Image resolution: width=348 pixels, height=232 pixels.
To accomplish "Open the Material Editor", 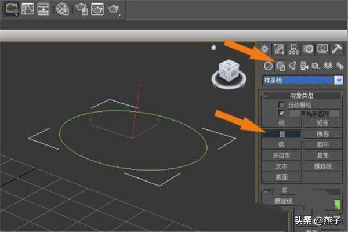I will click(63, 9).
